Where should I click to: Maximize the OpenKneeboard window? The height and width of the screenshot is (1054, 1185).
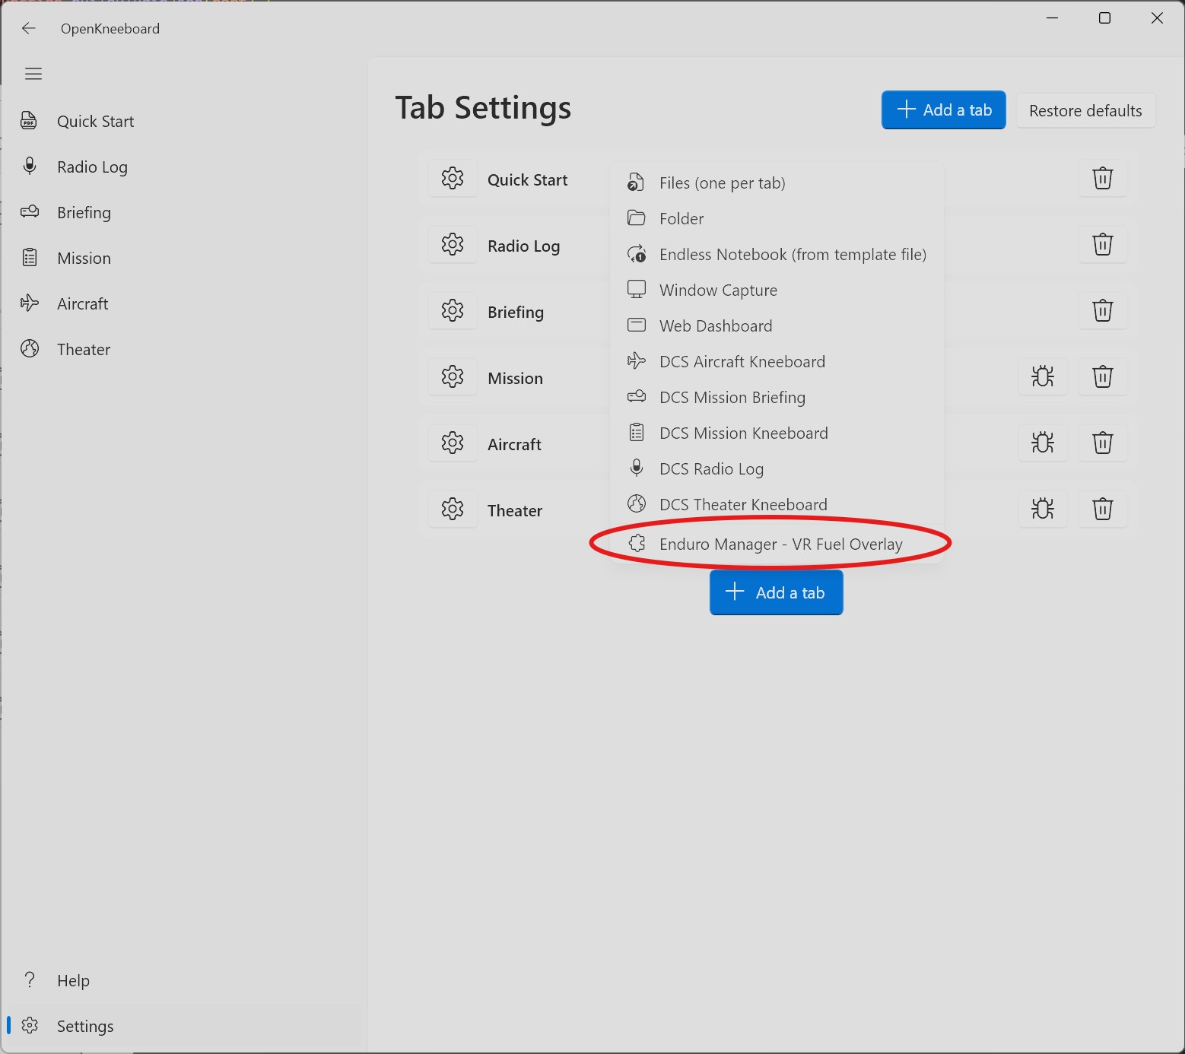1104,18
